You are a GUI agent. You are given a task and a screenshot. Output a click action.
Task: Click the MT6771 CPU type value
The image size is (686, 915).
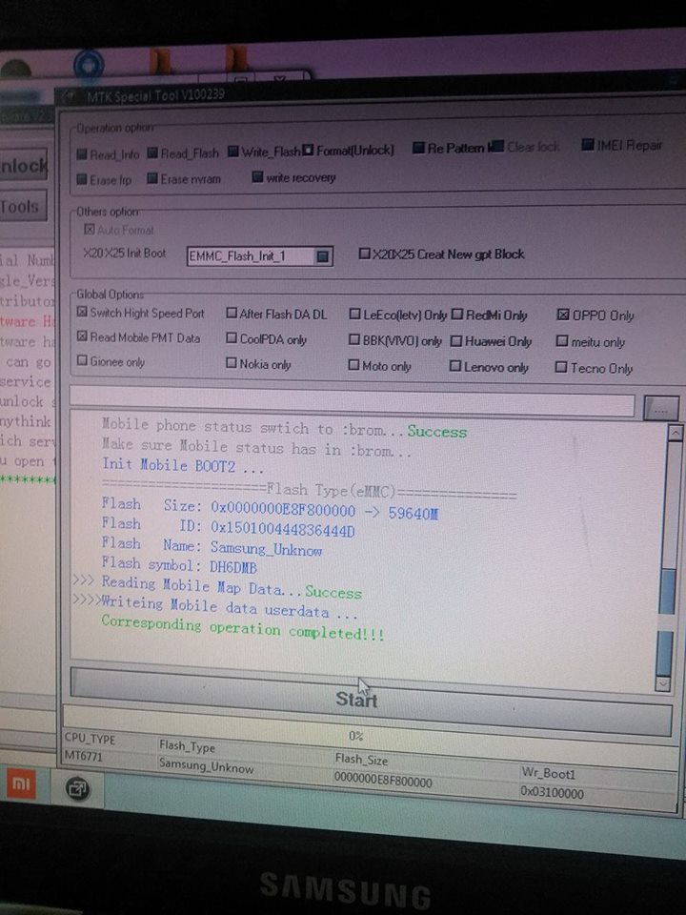83,756
